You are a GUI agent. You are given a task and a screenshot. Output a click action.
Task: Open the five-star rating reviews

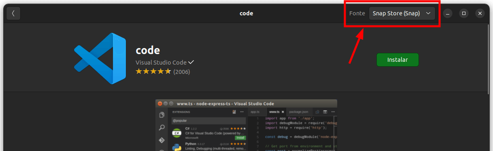(153, 71)
